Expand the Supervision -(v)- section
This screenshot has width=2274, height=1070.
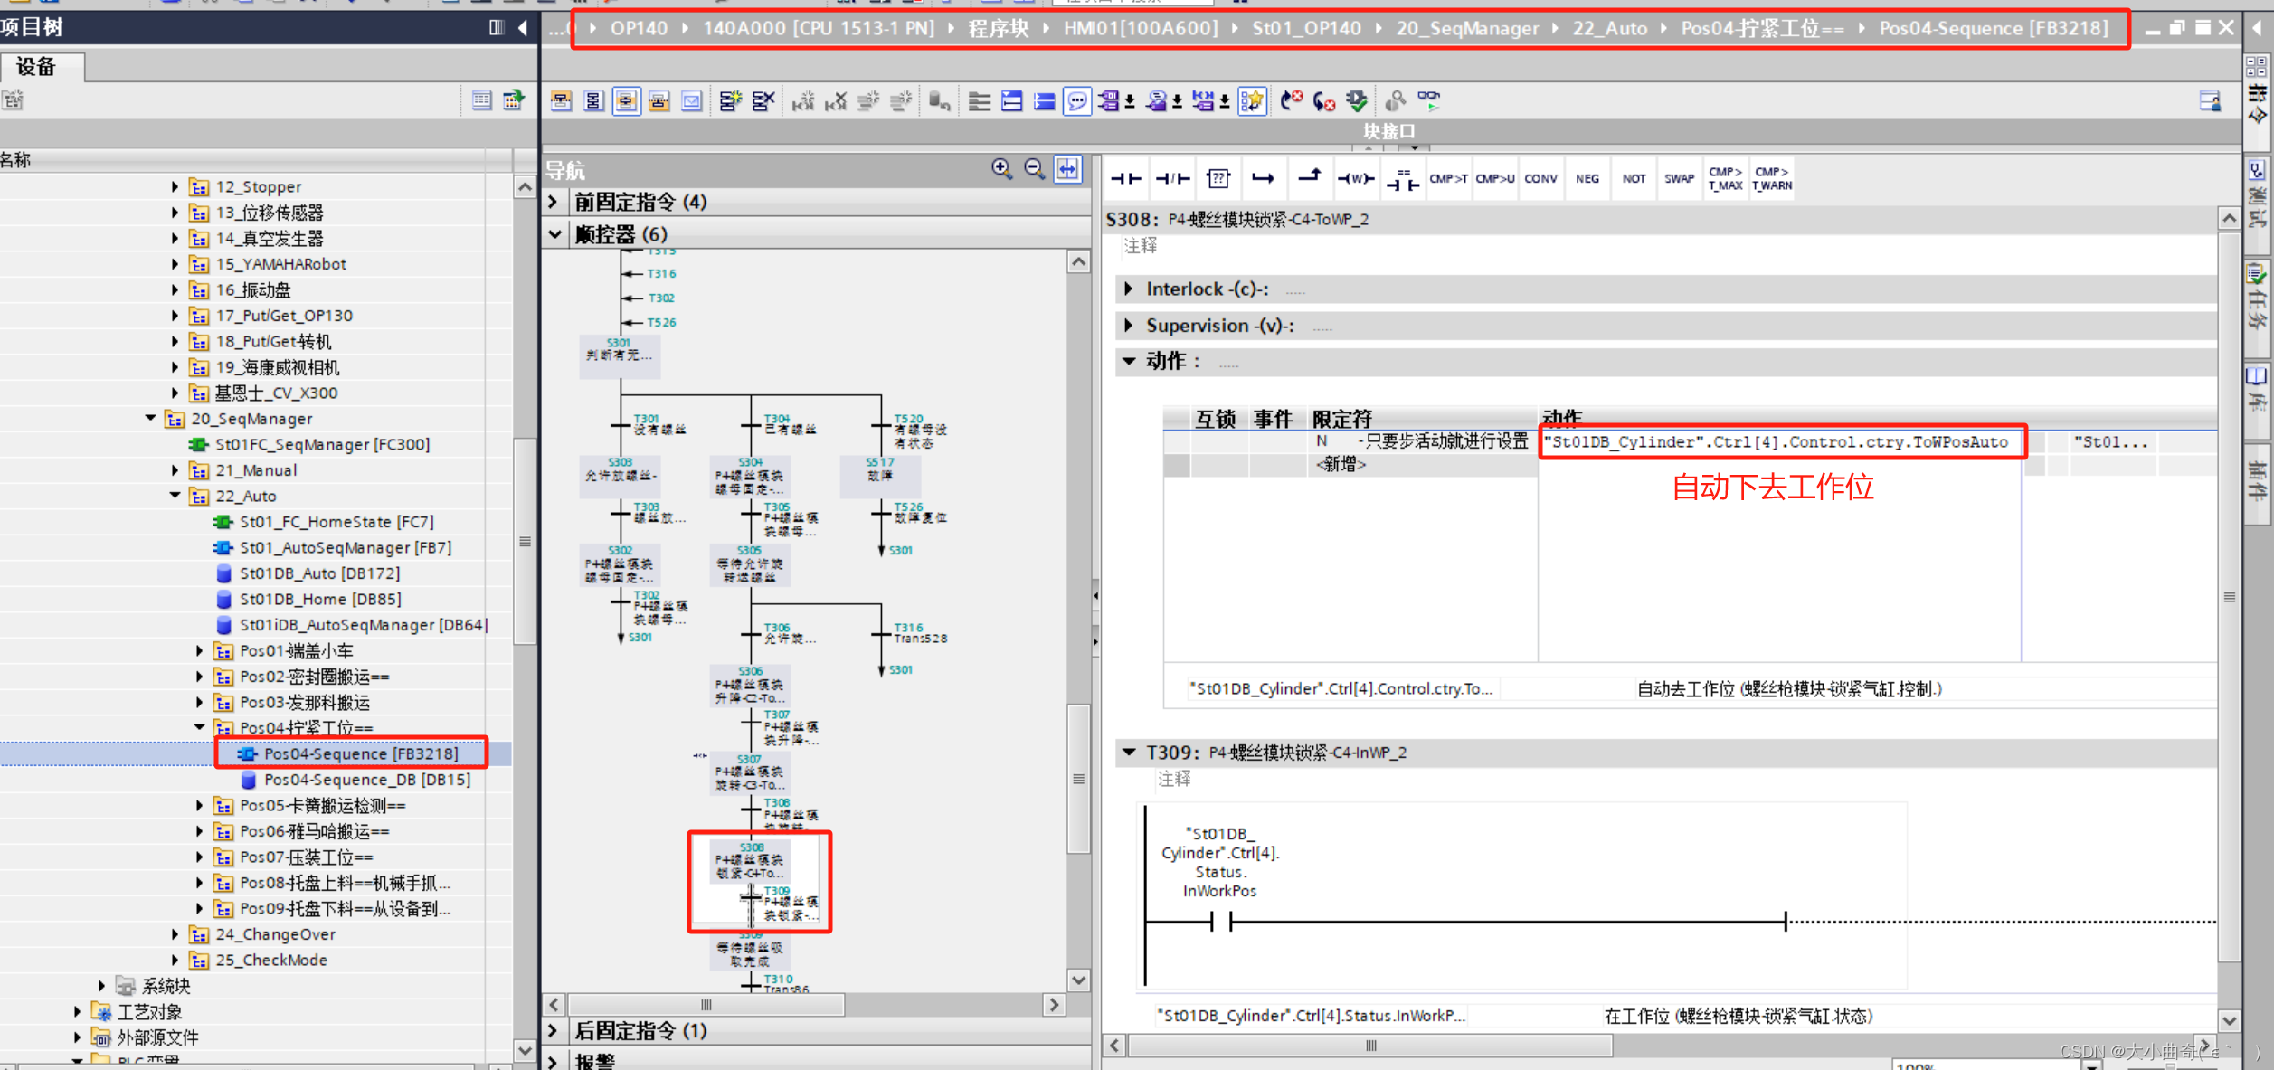1128,326
